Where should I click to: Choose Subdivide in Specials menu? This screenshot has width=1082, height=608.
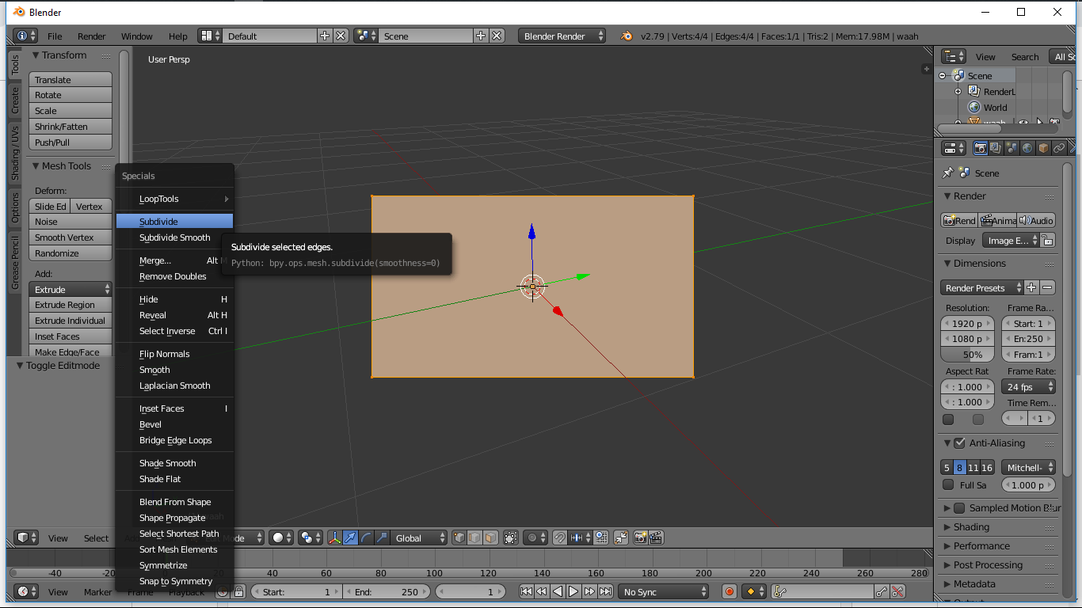pos(174,222)
